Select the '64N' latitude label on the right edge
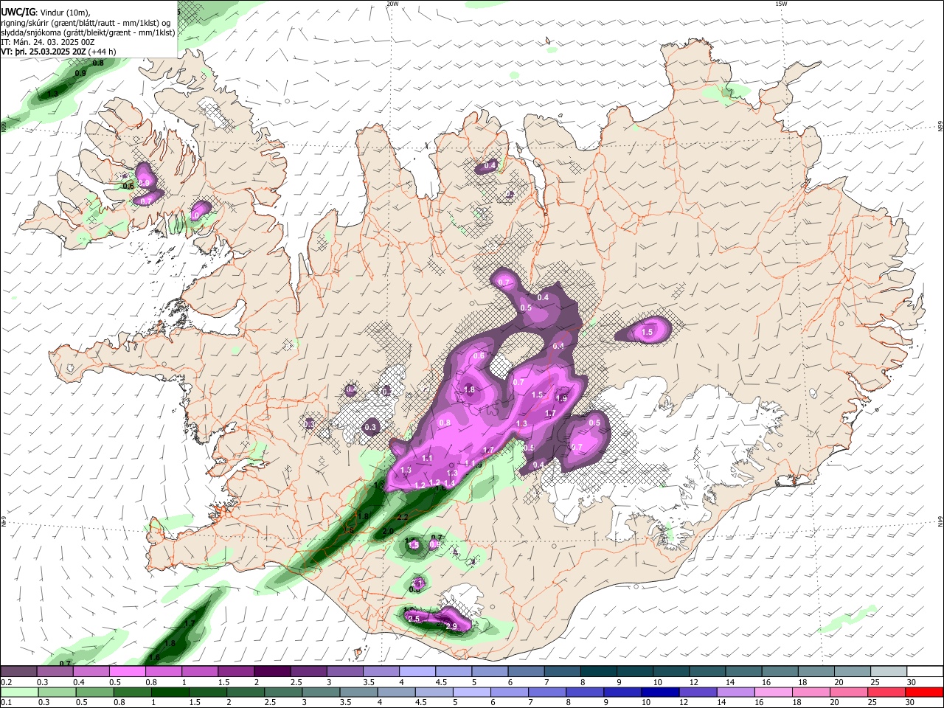The height and width of the screenshot is (708, 944). [940, 521]
